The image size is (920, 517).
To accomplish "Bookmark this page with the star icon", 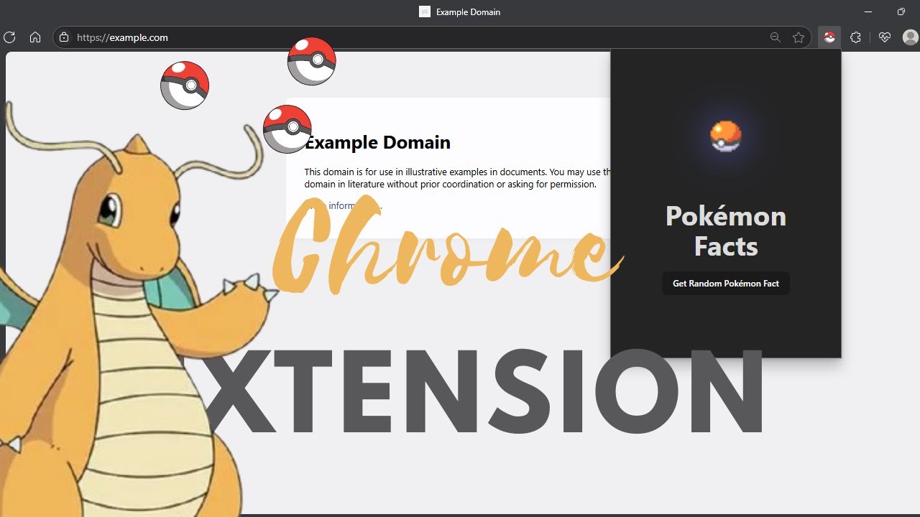I will point(799,37).
